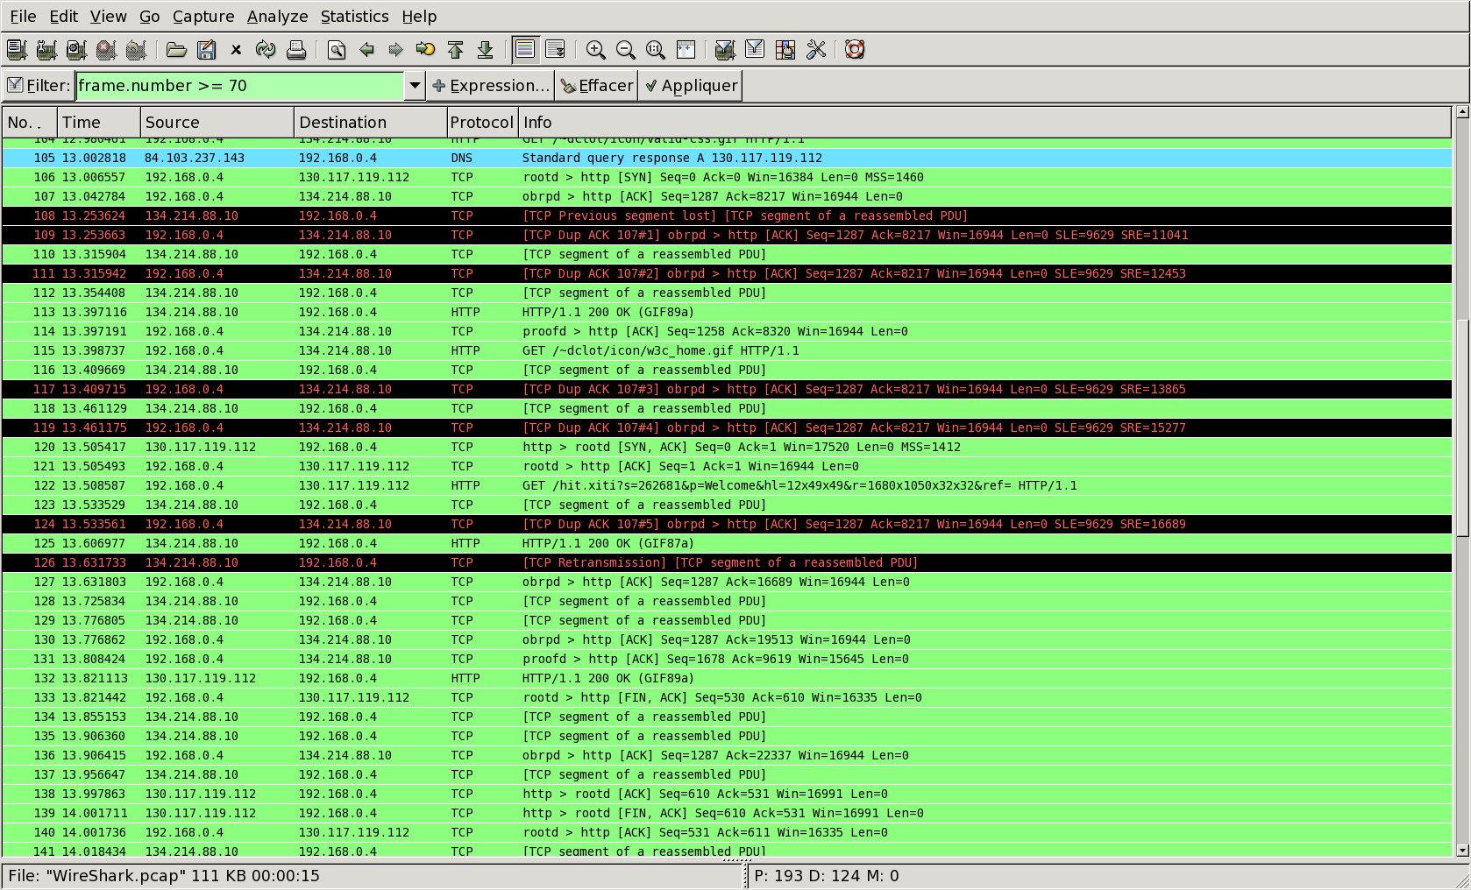Click Effacer to clear filter

click(x=597, y=86)
